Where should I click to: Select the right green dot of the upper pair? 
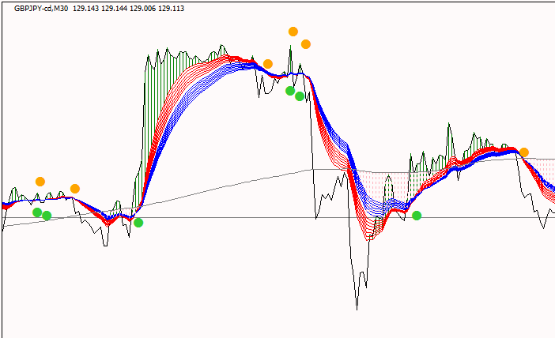300,96
